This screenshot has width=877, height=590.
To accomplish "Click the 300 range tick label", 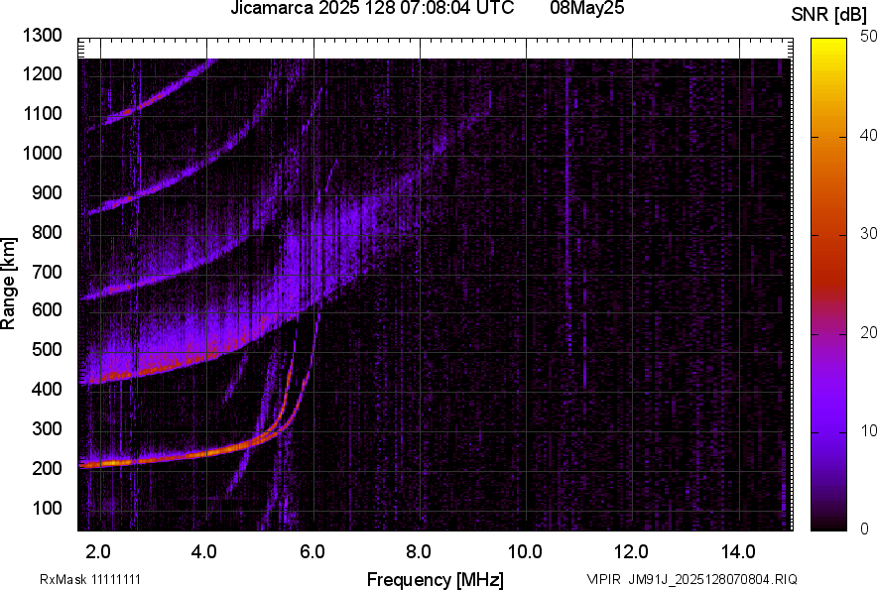I will (x=47, y=428).
